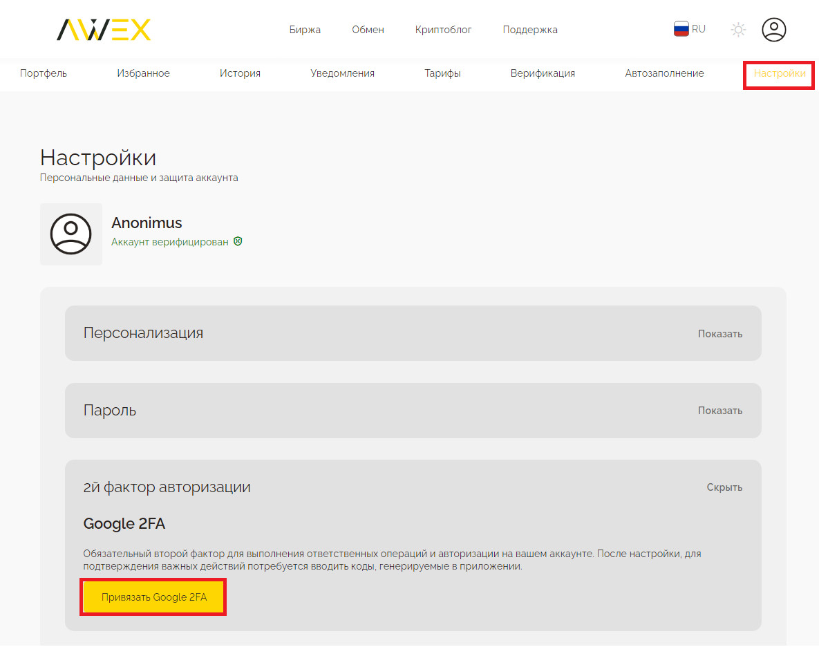
Task: Click the Пароль section title
Action: pyautogui.click(x=110, y=410)
